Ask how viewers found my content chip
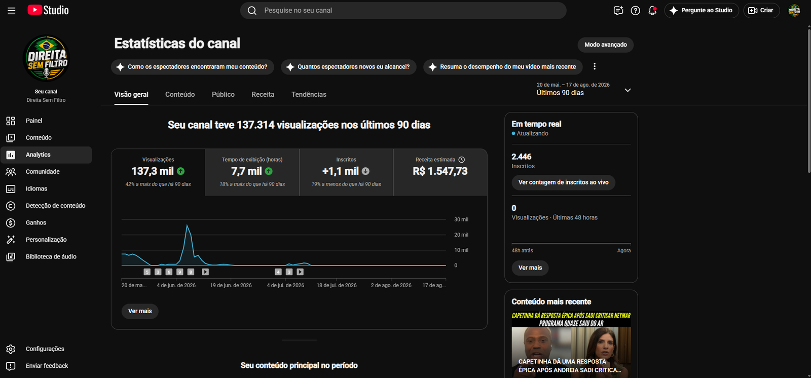Screen dimensions: 811x378 coord(193,67)
